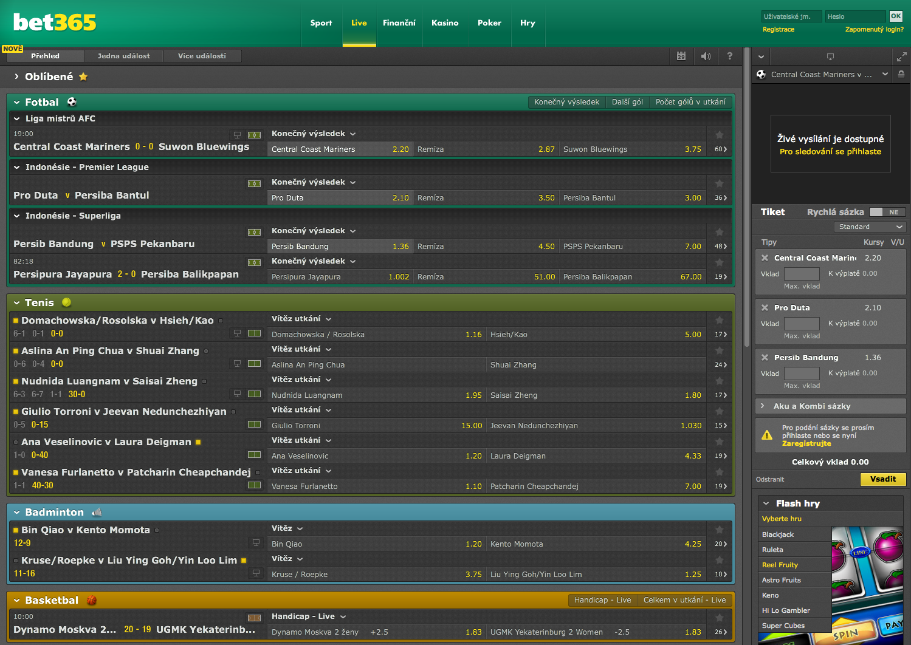
Task: Open live stream icon for Central Coast Mariners
Action: (x=238, y=135)
